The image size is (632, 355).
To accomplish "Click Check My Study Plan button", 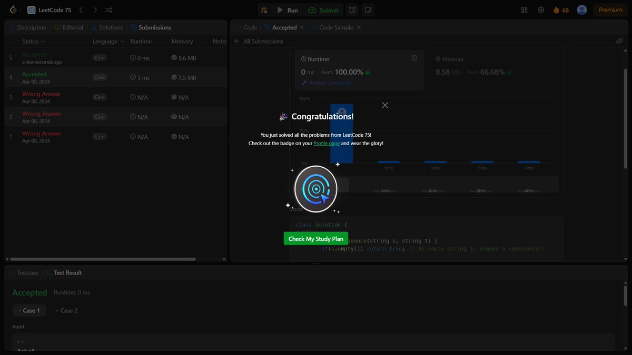I will (316, 239).
